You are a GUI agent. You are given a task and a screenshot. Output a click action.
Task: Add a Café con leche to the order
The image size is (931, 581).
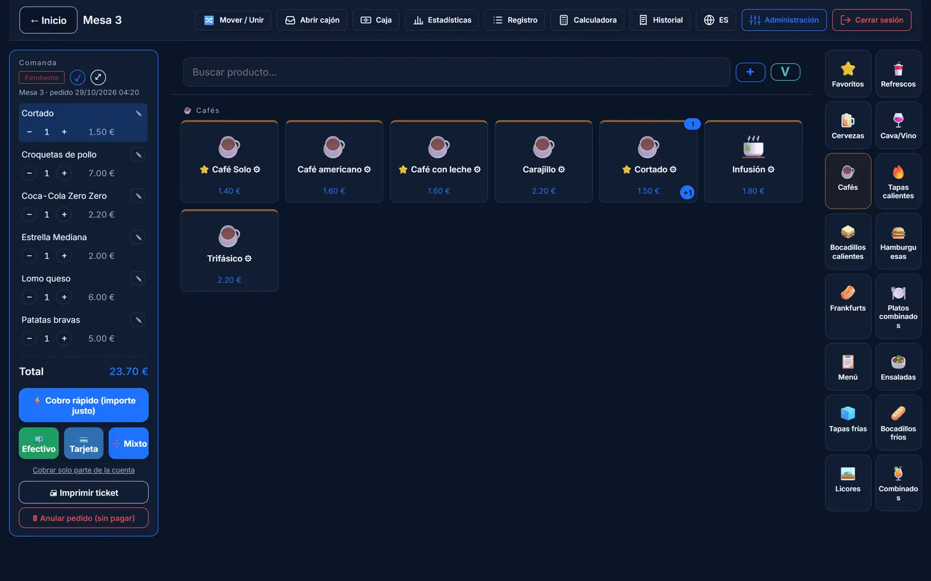coord(439,161)
